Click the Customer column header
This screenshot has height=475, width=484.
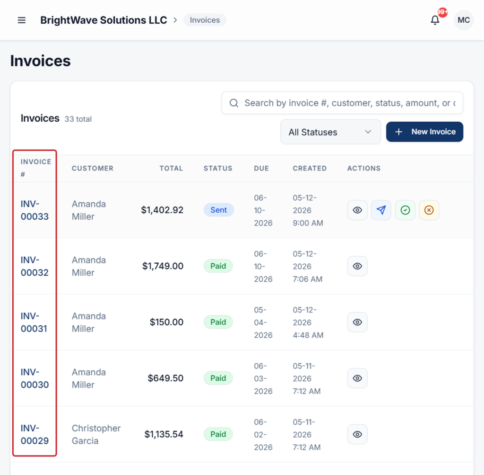(93, 168)
